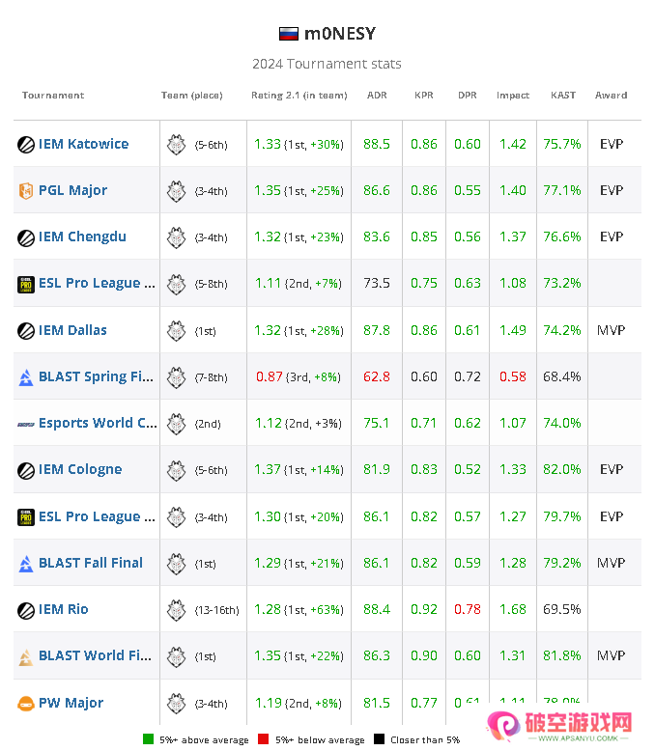Click the BLAST Spring Final blue logo
655x751 pixels.
point(26,377)
